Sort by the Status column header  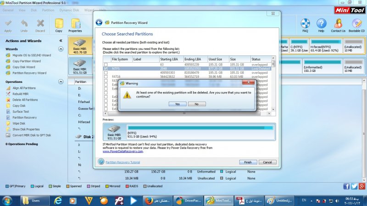click(x=261, y=59)
